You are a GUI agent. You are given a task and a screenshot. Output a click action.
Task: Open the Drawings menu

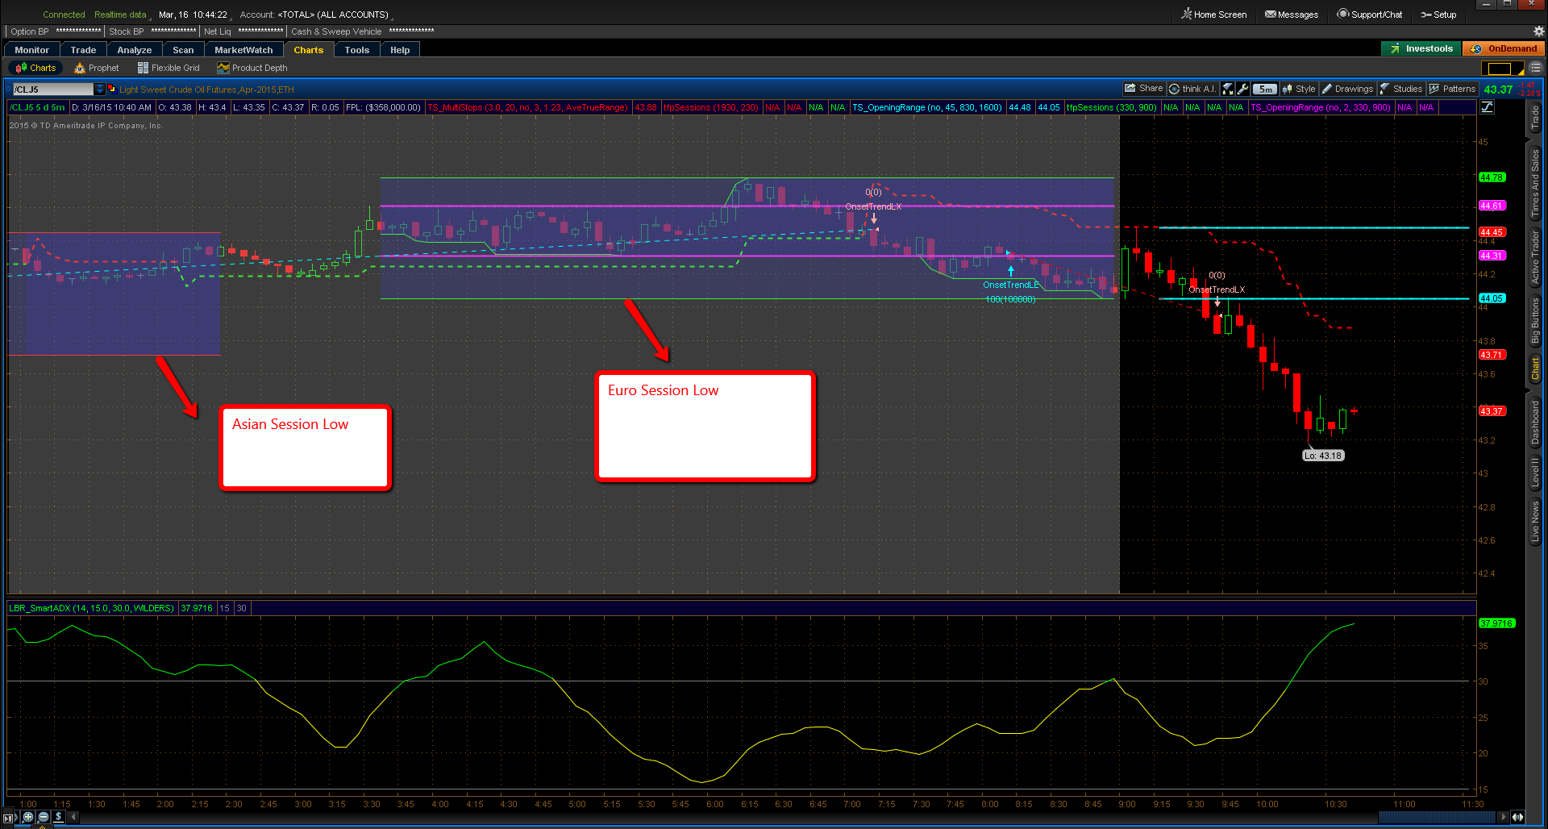[1347, 89]
